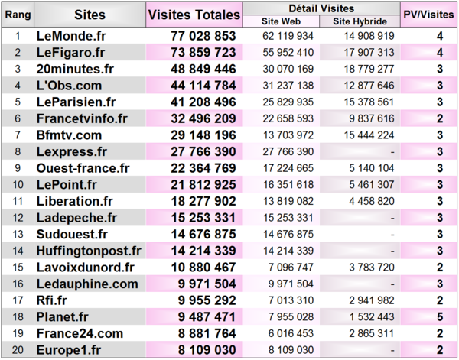
Task: Click Site Hybride value 5 140 104
Action: pyautogui.click(x=372, y=168)
